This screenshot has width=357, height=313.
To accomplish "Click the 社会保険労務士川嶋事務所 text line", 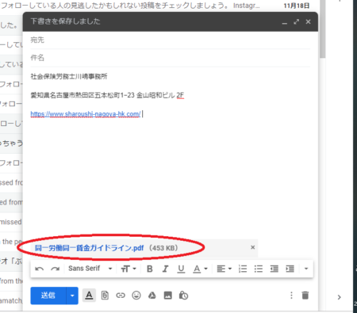I will pos(69,77).
